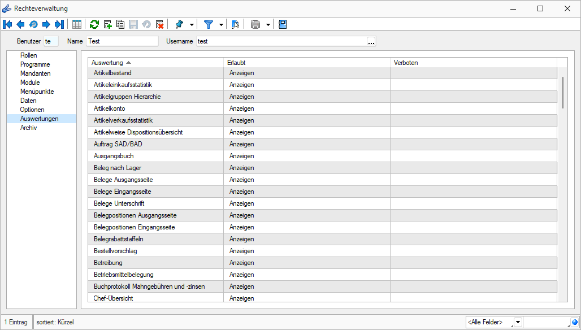Click the greyed-out undo icon
The height and width of the screenshot is (330, 581).
146,24
